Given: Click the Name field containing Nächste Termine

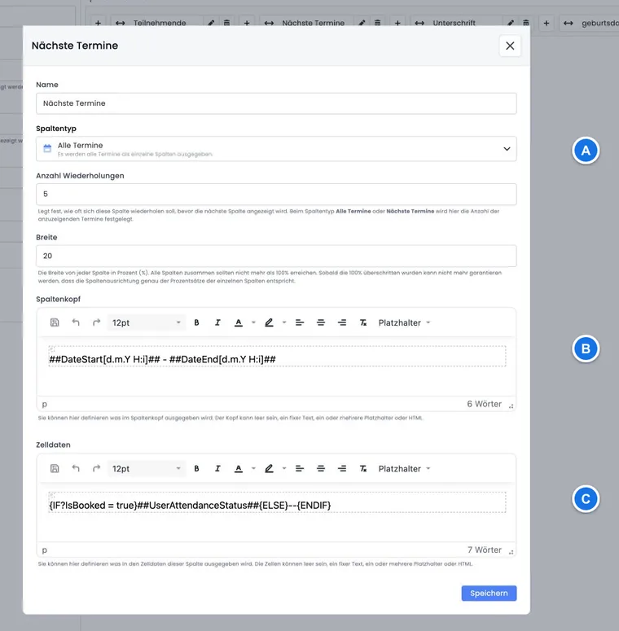Looking at the screenshot, I should pos(276,103).
